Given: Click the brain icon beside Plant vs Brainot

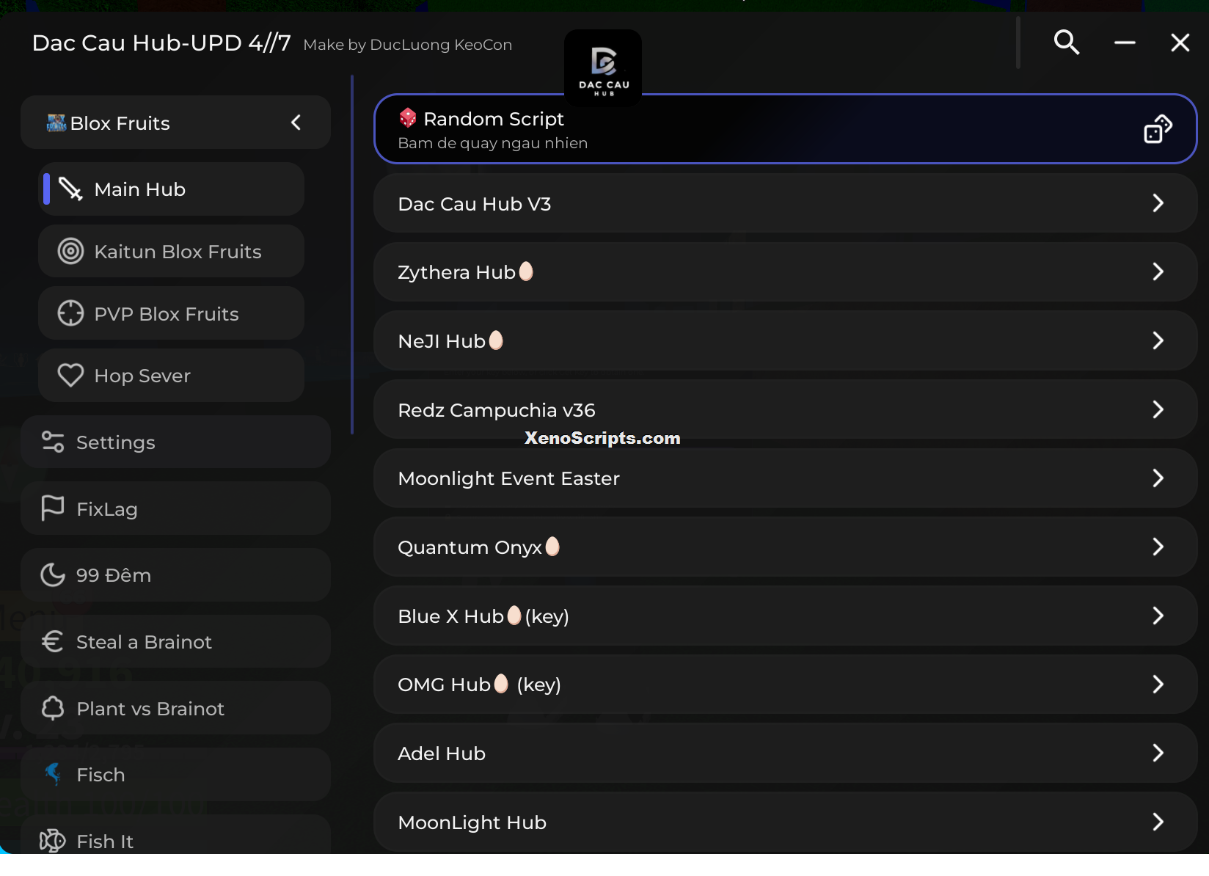Looking at the screenshot, I should [x=53, y=708].
